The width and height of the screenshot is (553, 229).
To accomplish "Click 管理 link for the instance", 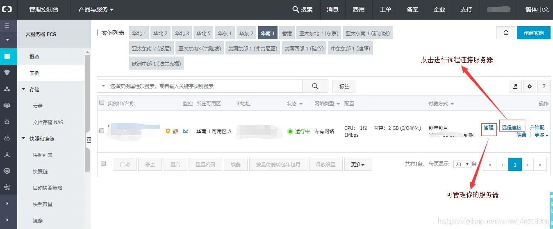I will pos(489,128).
